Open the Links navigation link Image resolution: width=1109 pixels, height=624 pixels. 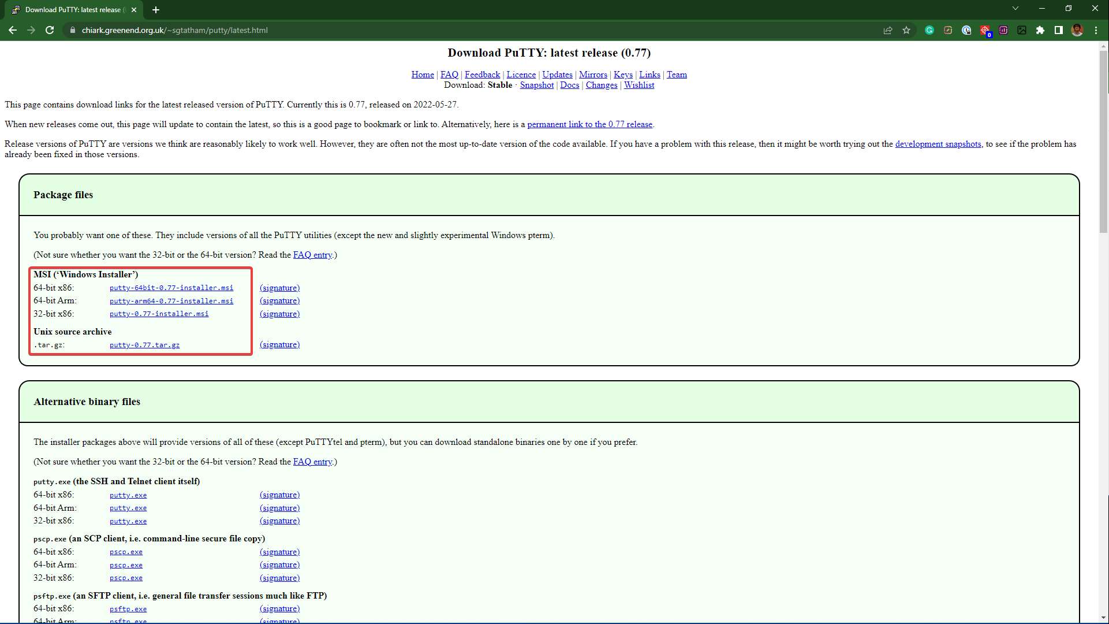tap(649, 75)
